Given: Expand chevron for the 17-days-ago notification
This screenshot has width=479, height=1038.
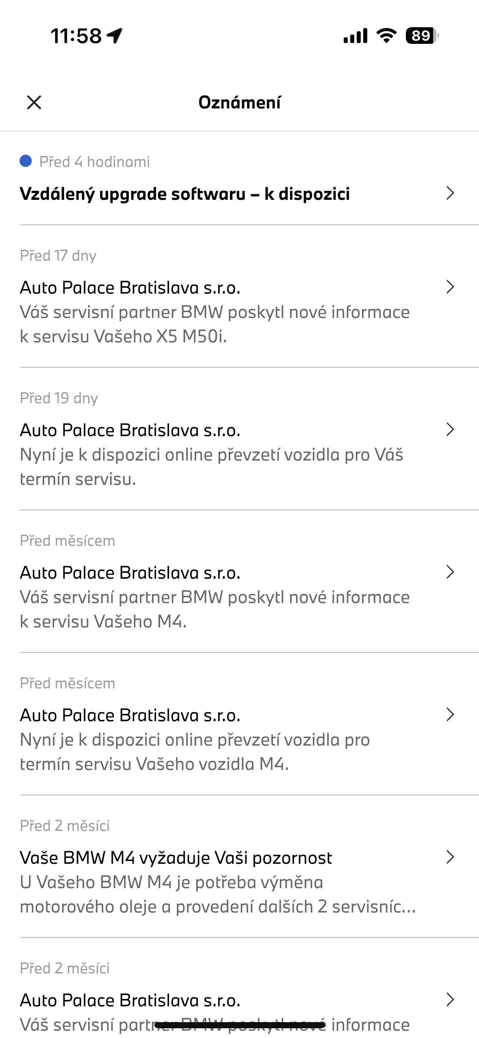Looking at the screenshot, I should (x=450, y=287).
